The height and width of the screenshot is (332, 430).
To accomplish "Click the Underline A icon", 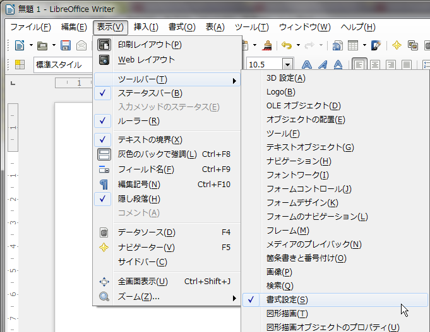I will click(338, 65).
